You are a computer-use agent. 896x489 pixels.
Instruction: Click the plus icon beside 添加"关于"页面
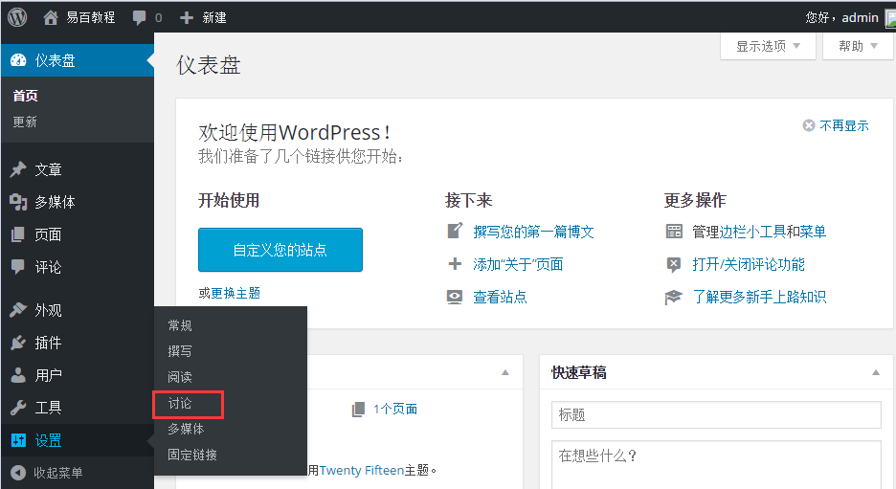point(455,264)
